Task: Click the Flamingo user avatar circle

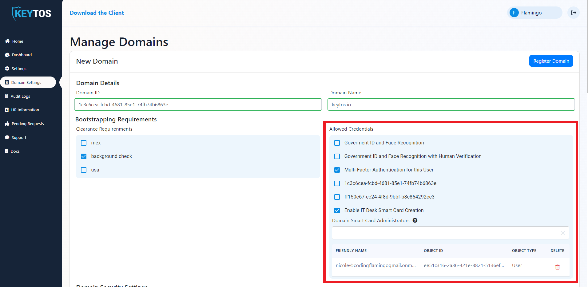Action: (x=514, y=13)
